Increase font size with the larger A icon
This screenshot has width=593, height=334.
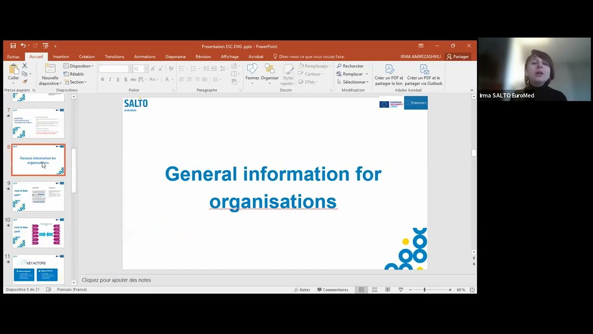tap(152, 69)
